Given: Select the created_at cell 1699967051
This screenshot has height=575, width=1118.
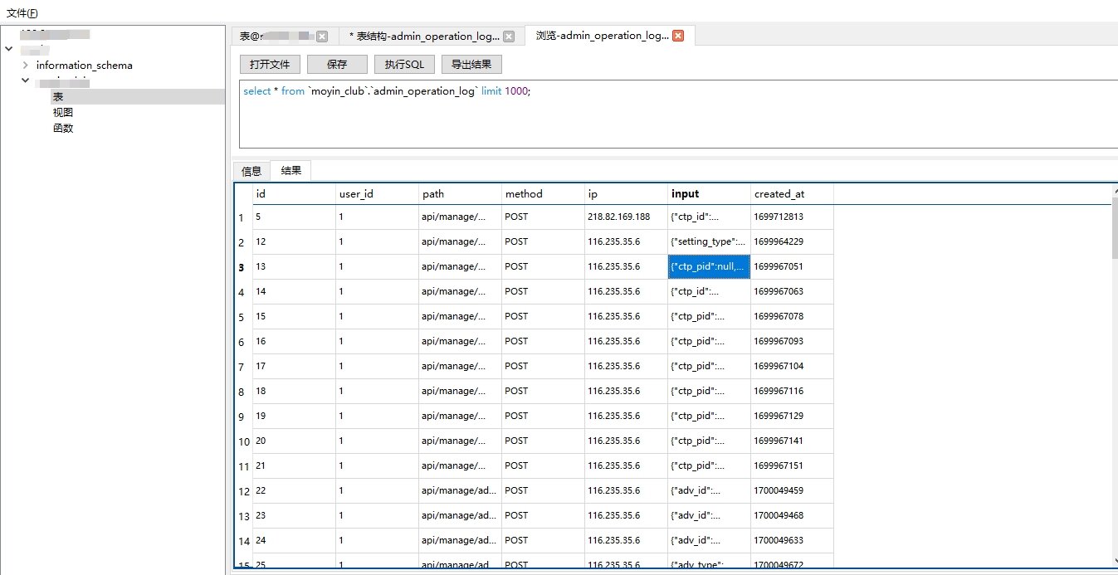Looking at the screenshot, I should pos(792,267).
